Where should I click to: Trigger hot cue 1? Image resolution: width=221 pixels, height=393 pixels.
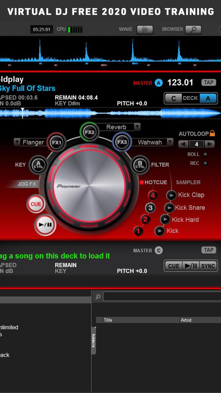pyautogui.click(x=138, y=231)
